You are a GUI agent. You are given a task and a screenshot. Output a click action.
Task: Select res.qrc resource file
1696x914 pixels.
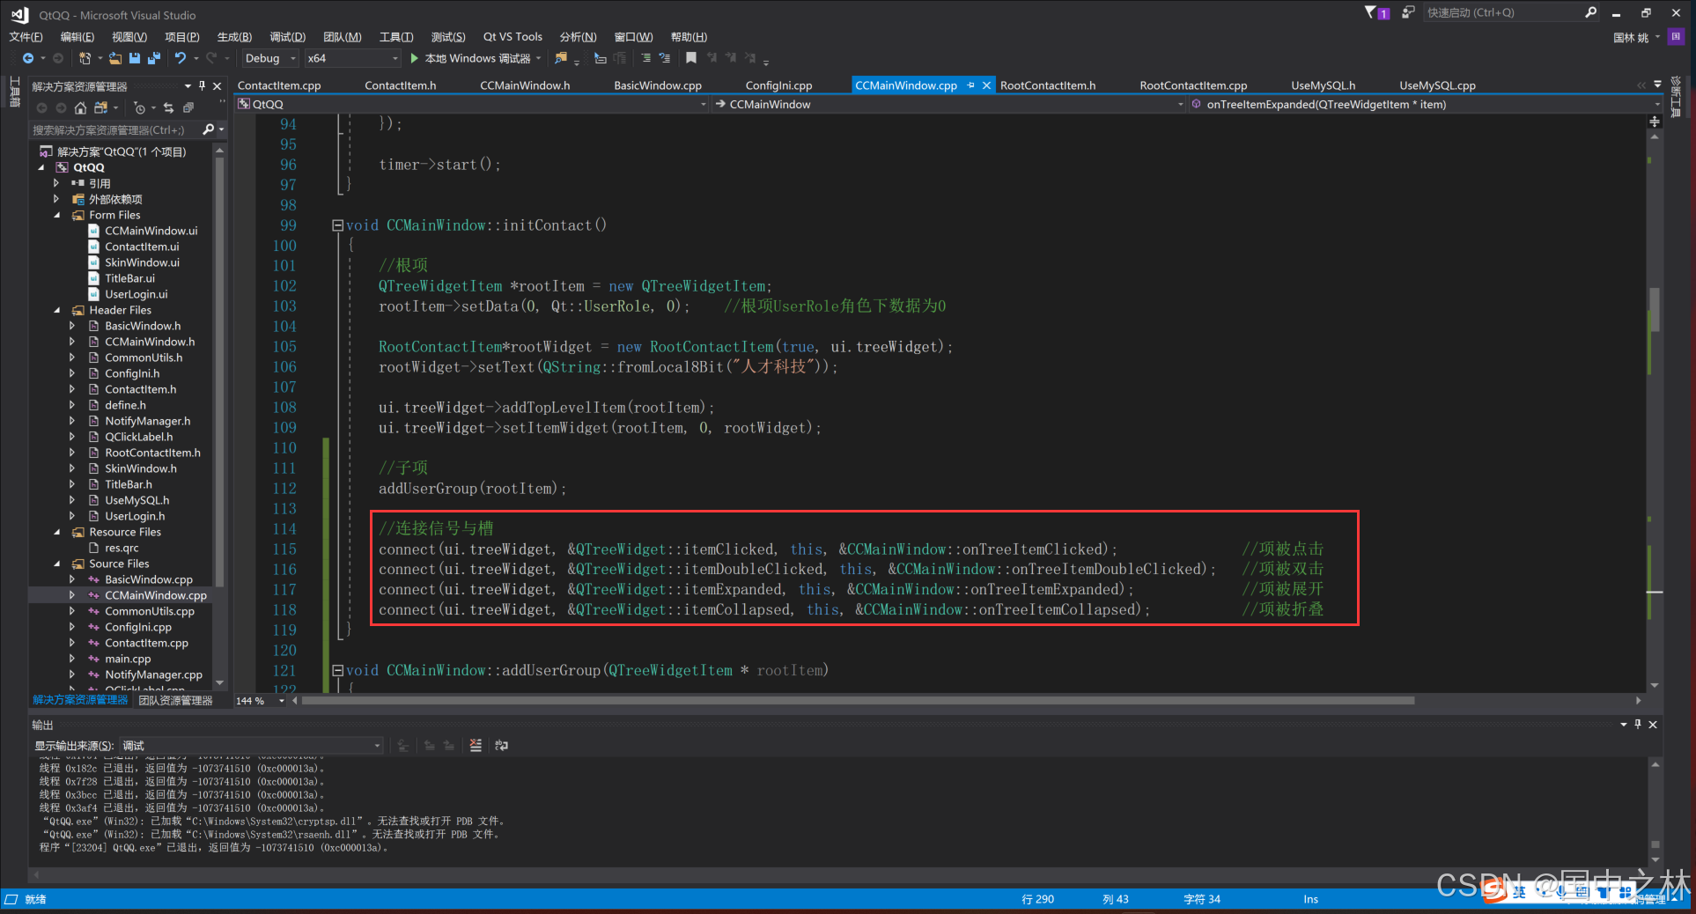point(122,548)
